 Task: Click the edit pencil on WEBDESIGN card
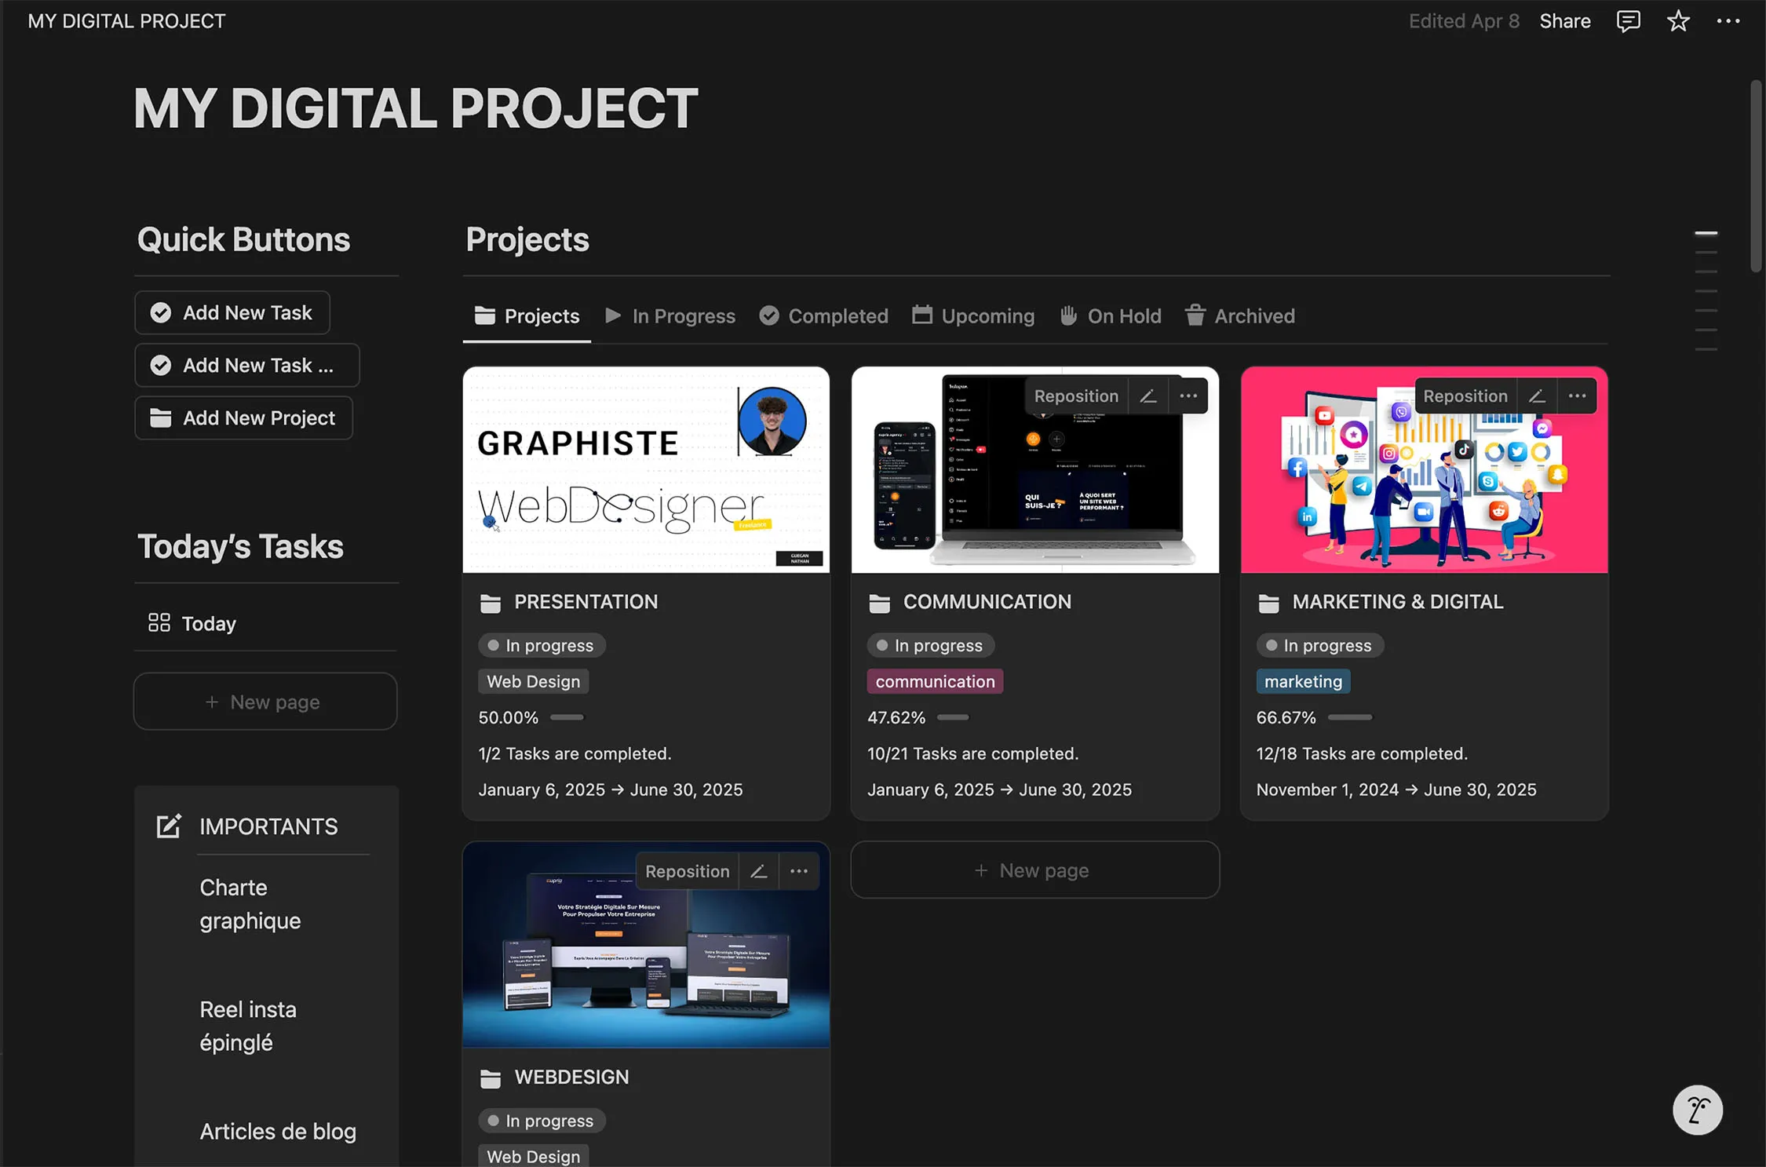click(759, 871)
